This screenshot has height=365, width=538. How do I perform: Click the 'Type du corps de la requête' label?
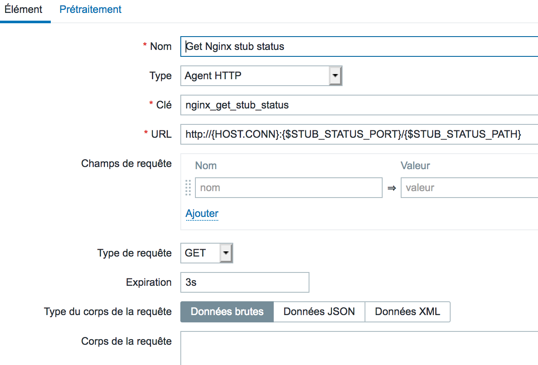coord(108,312)
